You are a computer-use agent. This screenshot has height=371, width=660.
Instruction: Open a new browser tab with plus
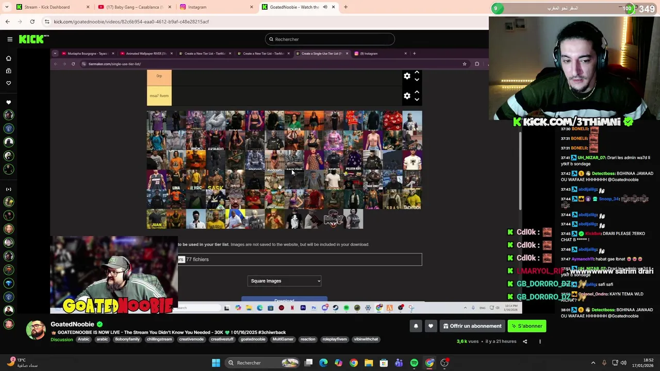click(x=345, y=7)
